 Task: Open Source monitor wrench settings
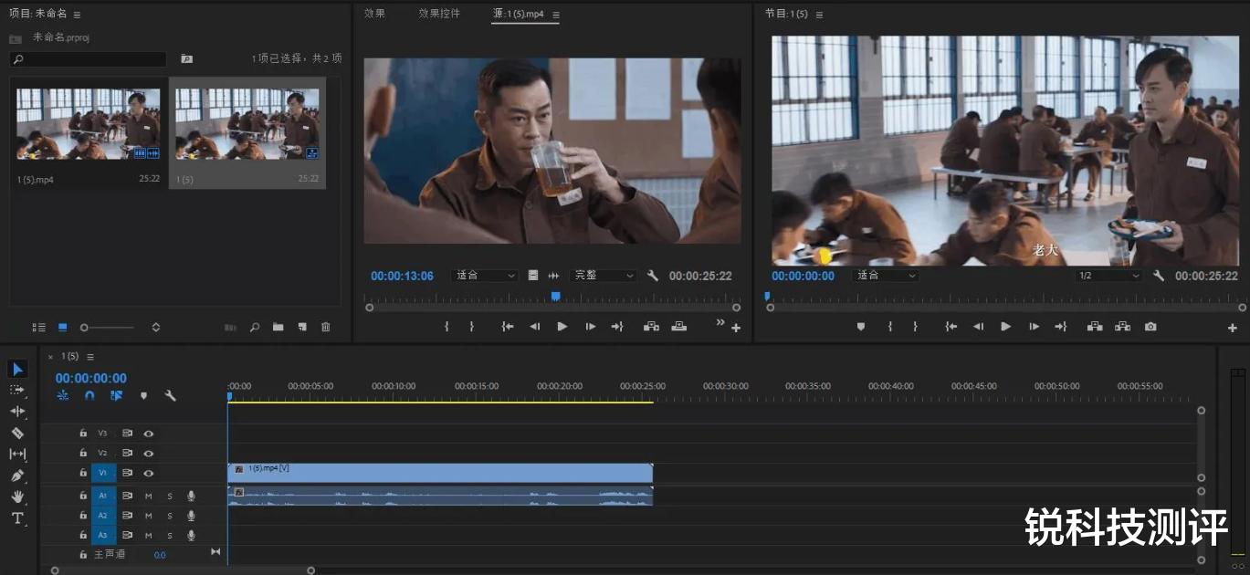tap(653, 276)
